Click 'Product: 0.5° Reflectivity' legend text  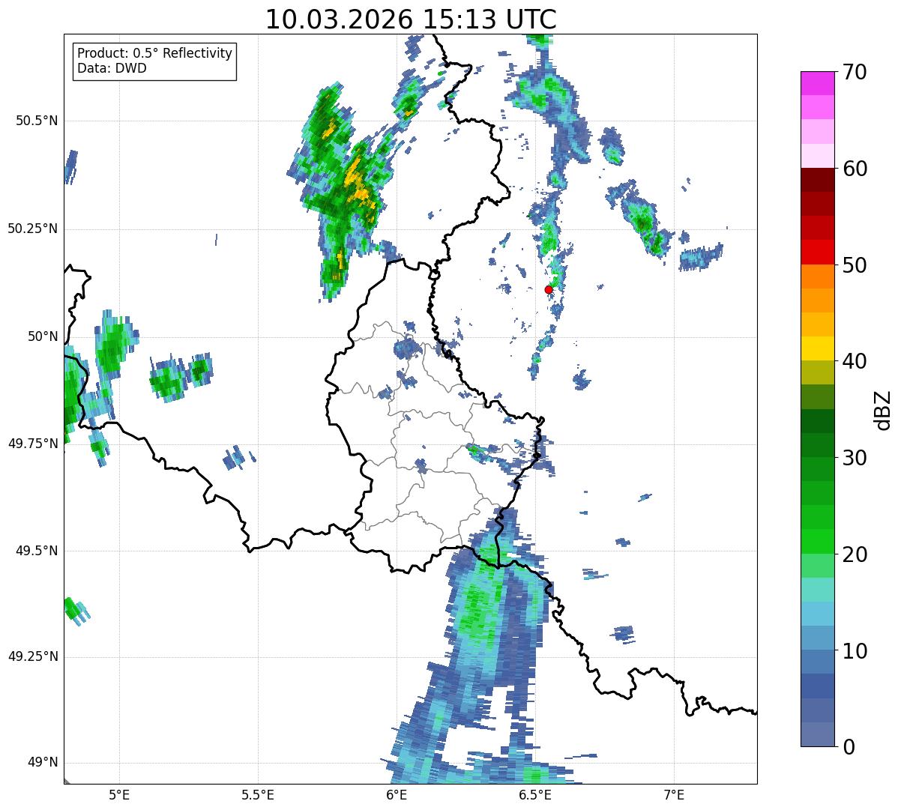154,53
